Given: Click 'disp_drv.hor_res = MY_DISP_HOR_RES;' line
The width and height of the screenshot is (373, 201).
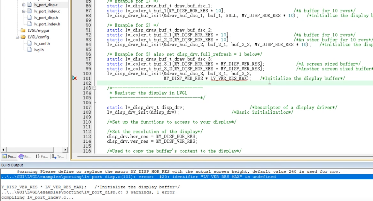Looking at the screenshot, I should (x=152, y=137).
